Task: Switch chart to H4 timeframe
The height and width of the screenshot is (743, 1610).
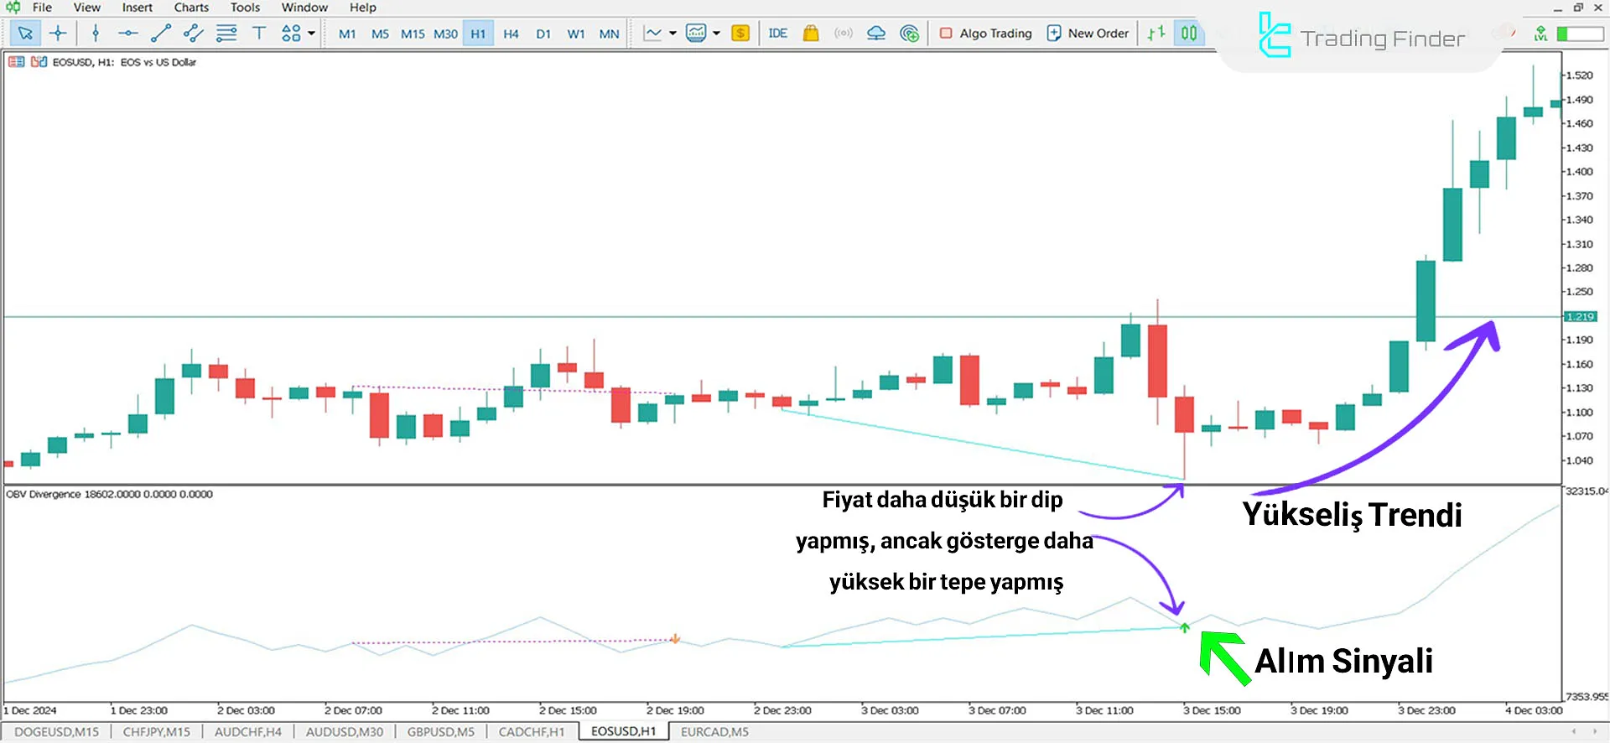Action: 511,34
